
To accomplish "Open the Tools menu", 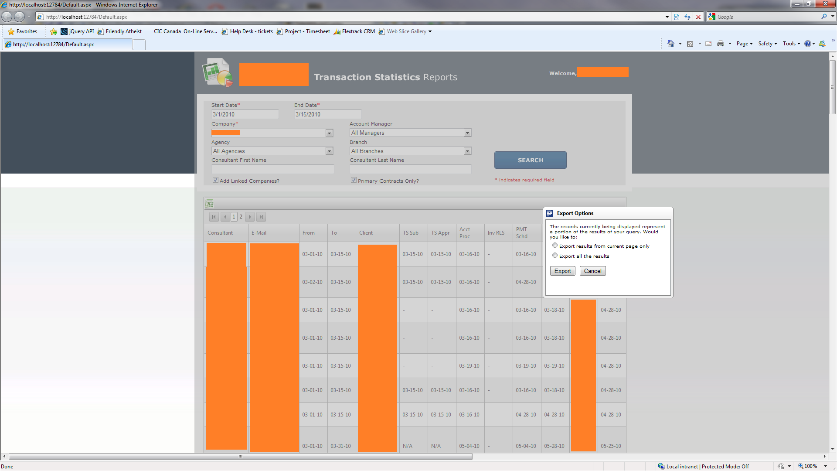I will coord(791,44).
